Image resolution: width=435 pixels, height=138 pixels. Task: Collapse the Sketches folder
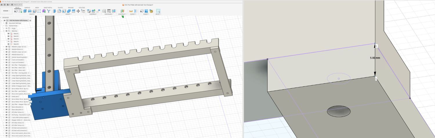pos(4,31)
